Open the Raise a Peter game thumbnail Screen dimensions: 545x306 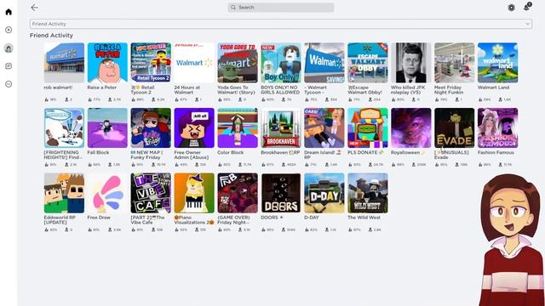(107, 63)
